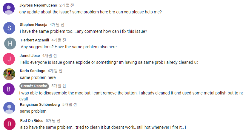Open Red On Rides' R avatar
This screenshot has height=132, width=243.
point(10,124)
